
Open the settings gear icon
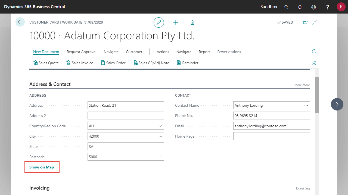(x=313, y=7)
